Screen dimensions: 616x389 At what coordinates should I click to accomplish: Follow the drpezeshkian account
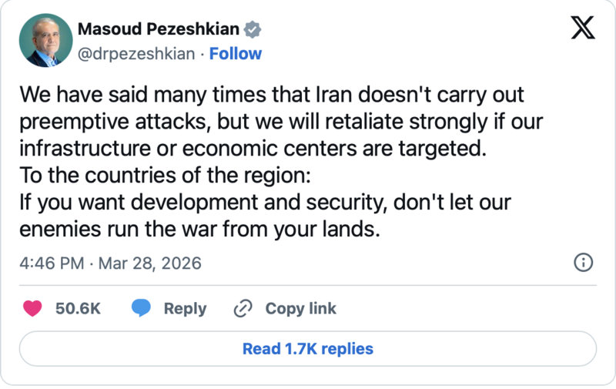point(236,53)
